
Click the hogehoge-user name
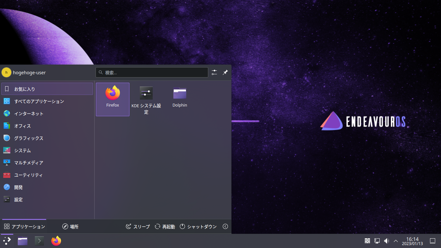(x=29, y=73)
